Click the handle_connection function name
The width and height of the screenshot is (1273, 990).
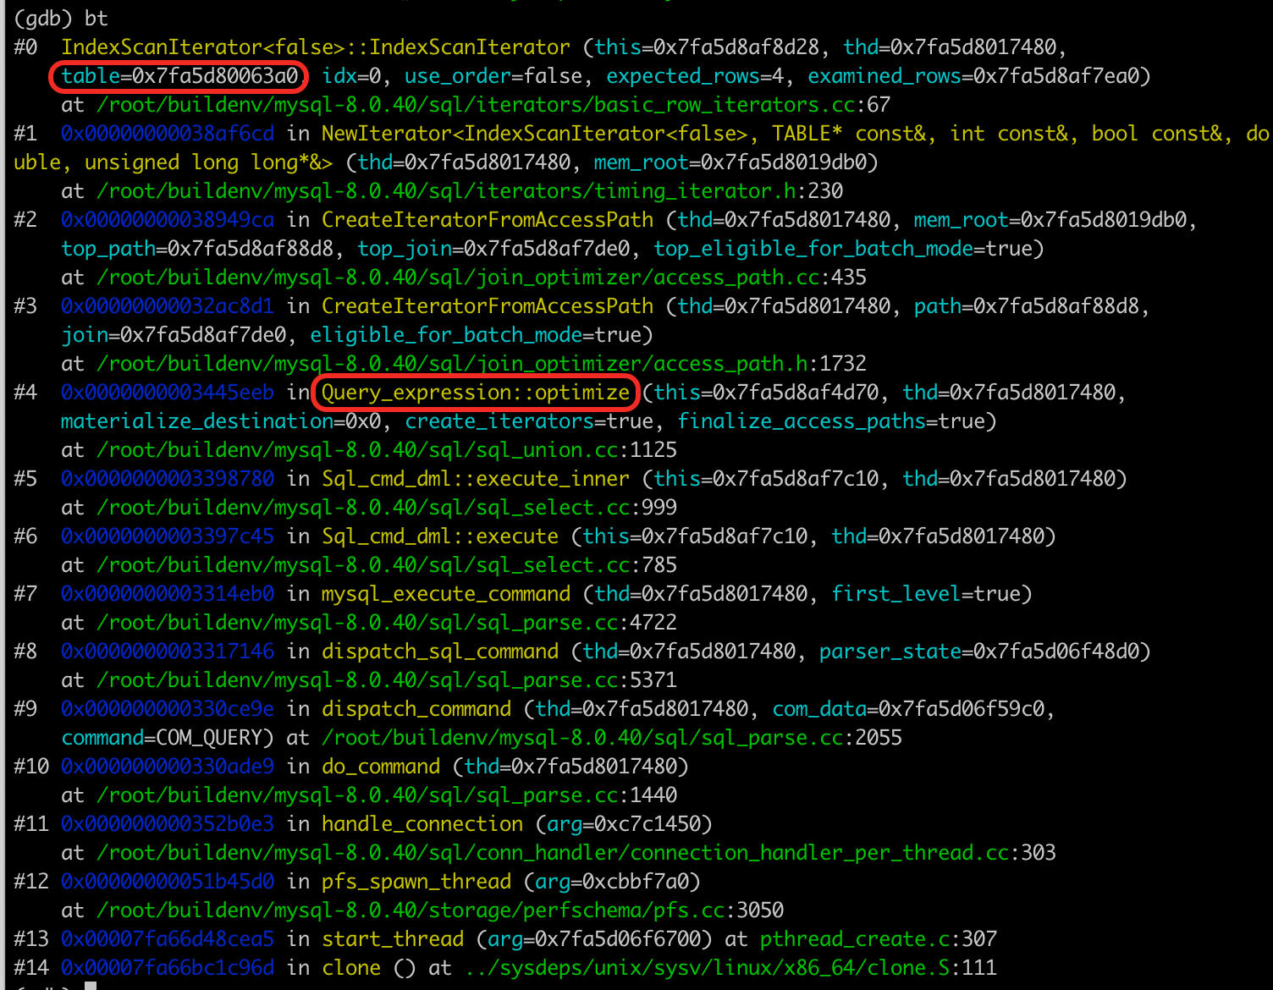(422, 824)
